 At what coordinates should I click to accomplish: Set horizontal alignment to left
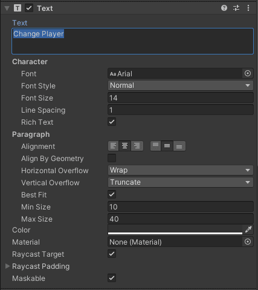[114, 146]
